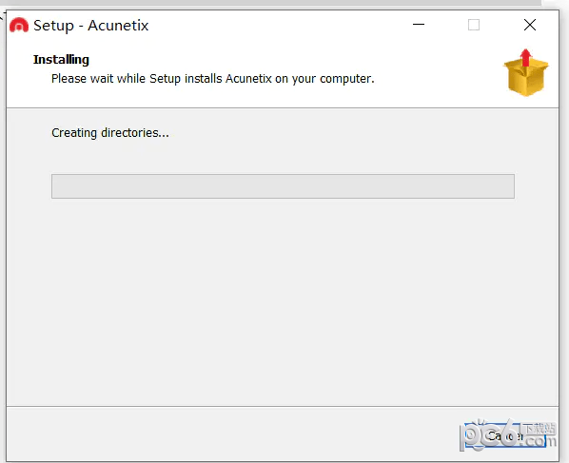Click the red upward arrow above the box
Viewport: 569px width, 463px height.
(x=525, y=57)
